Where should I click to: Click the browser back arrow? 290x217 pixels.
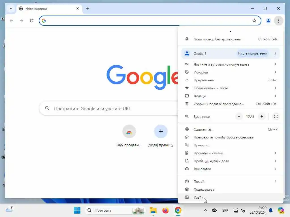(x=11, y=21)
